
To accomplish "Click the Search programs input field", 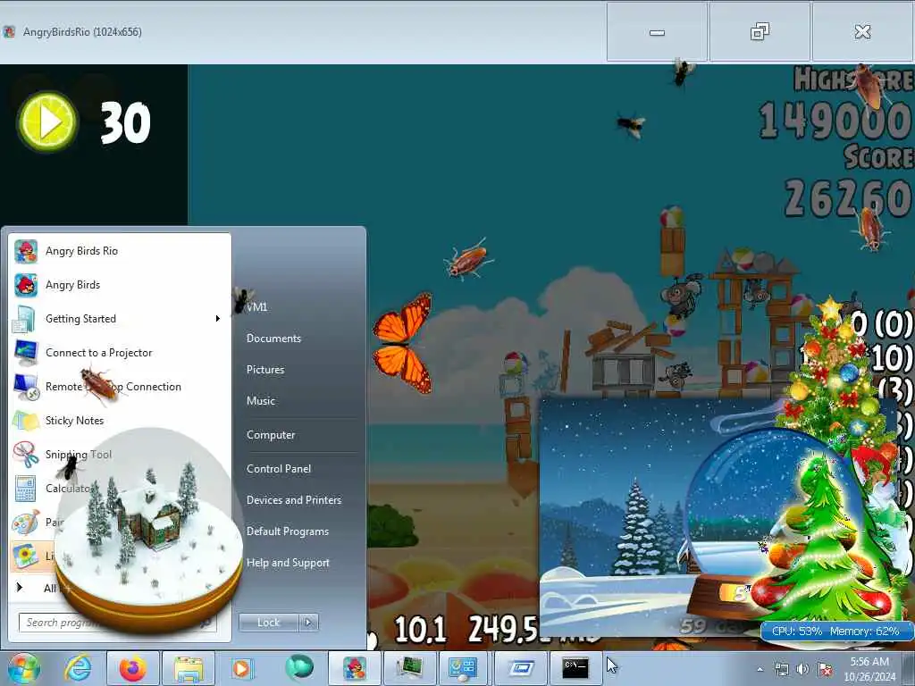I will point(117,623).
